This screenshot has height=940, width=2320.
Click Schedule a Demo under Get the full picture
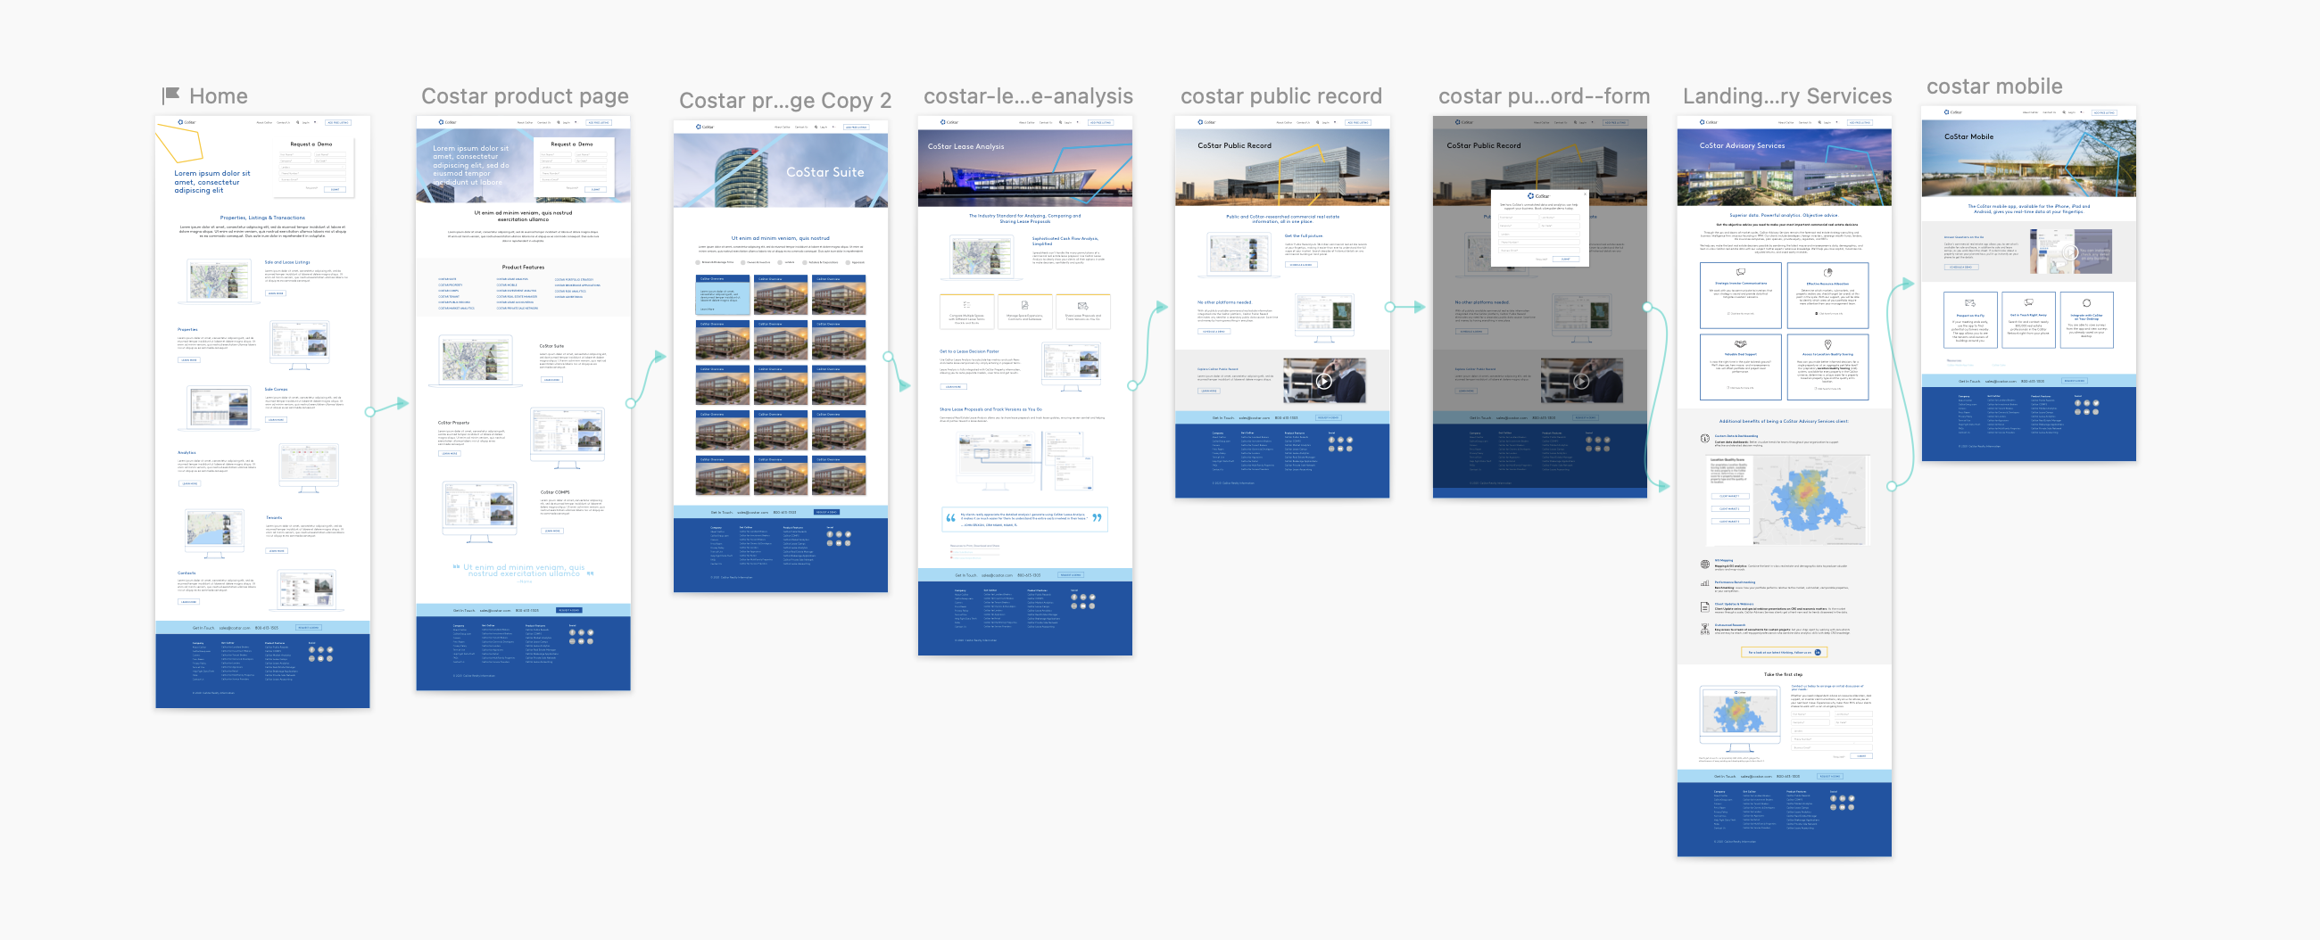point(1299,265)
